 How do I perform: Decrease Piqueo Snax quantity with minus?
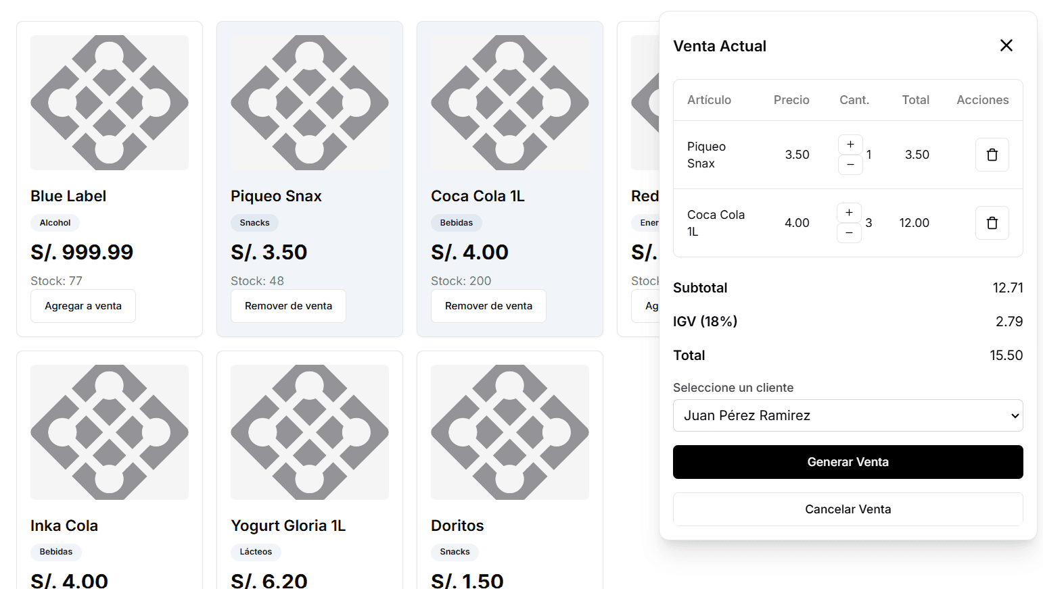pyautogui.click(x=850, y=165)
